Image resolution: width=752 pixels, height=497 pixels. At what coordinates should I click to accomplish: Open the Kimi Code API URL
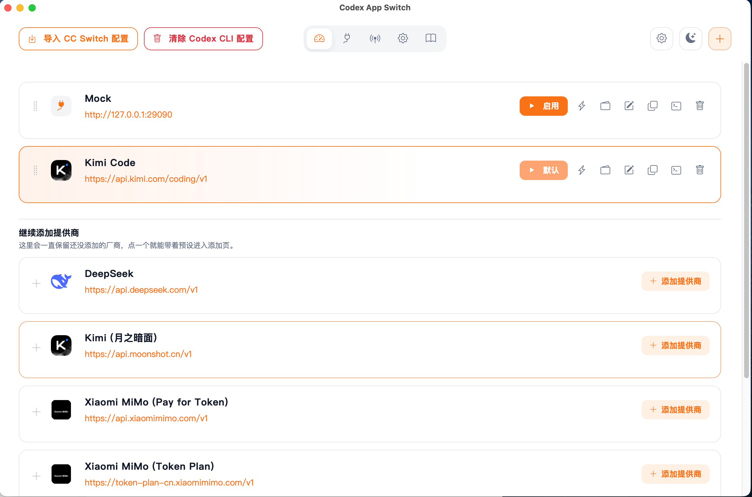146,179
